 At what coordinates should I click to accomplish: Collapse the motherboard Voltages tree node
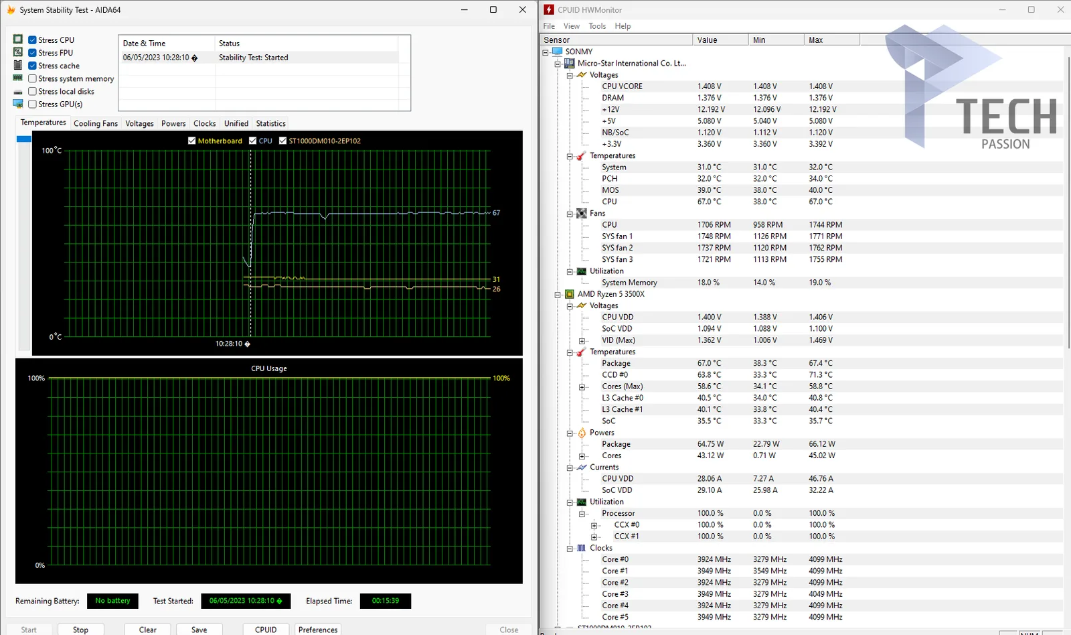click(570, 75)
